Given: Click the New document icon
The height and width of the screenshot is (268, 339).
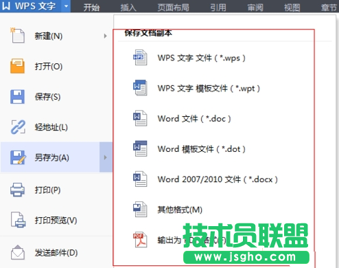Looking at the screenshot, I should point(17,36).
